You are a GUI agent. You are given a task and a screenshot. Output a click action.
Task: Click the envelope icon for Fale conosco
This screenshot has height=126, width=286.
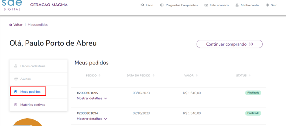click(206, 5)
